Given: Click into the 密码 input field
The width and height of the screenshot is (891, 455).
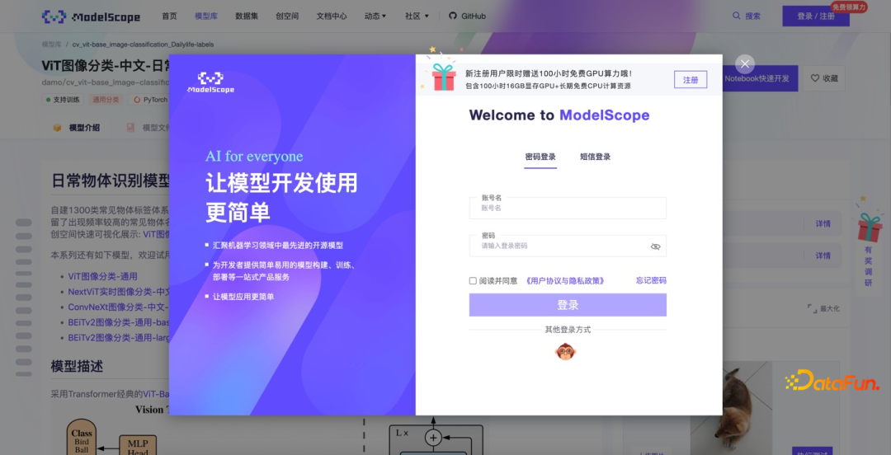Looking at the screenshot, I should point(568,246).
